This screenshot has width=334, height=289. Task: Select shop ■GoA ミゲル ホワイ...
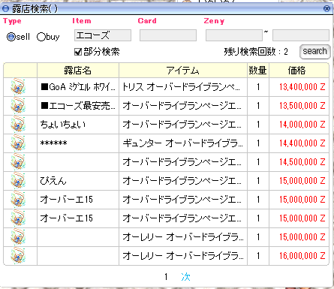pos(78,87)
